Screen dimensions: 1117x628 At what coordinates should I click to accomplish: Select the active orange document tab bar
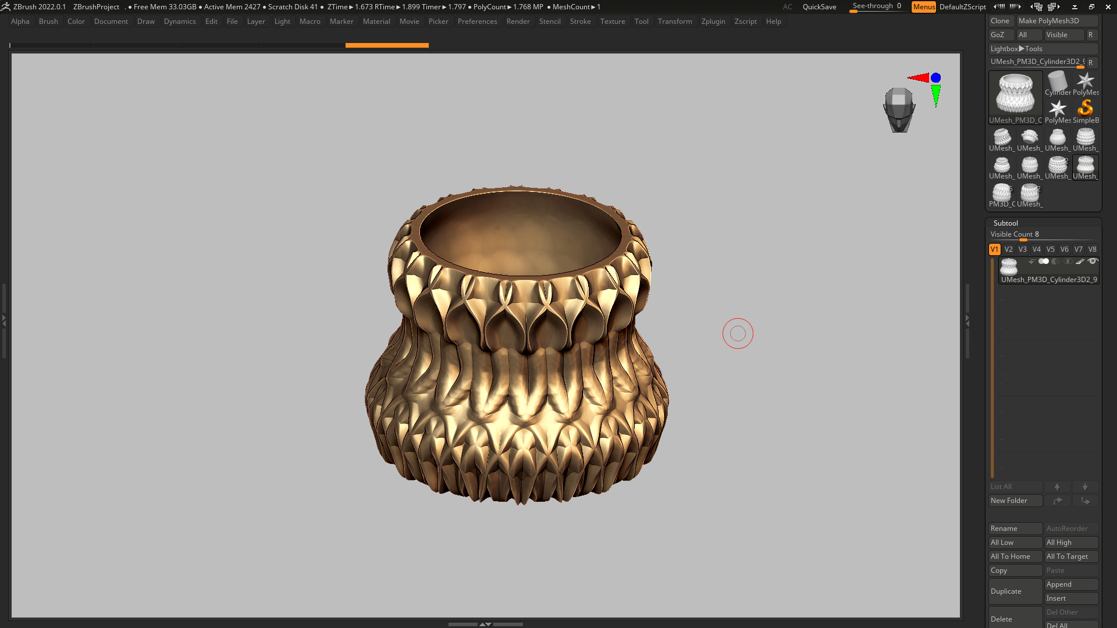click(x=387, y=45)
